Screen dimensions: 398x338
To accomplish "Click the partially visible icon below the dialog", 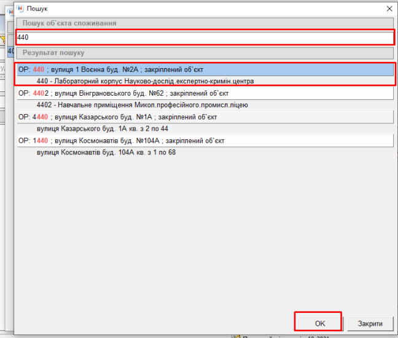I will coord(236,336).
